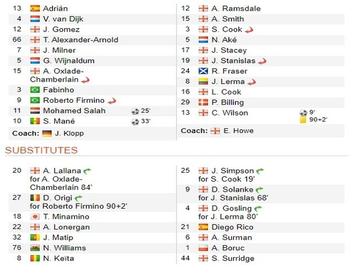This screenshot has width=353, height=265.
Task: Click the SUBSTITUTES section heading
Action: click(41, 150)
